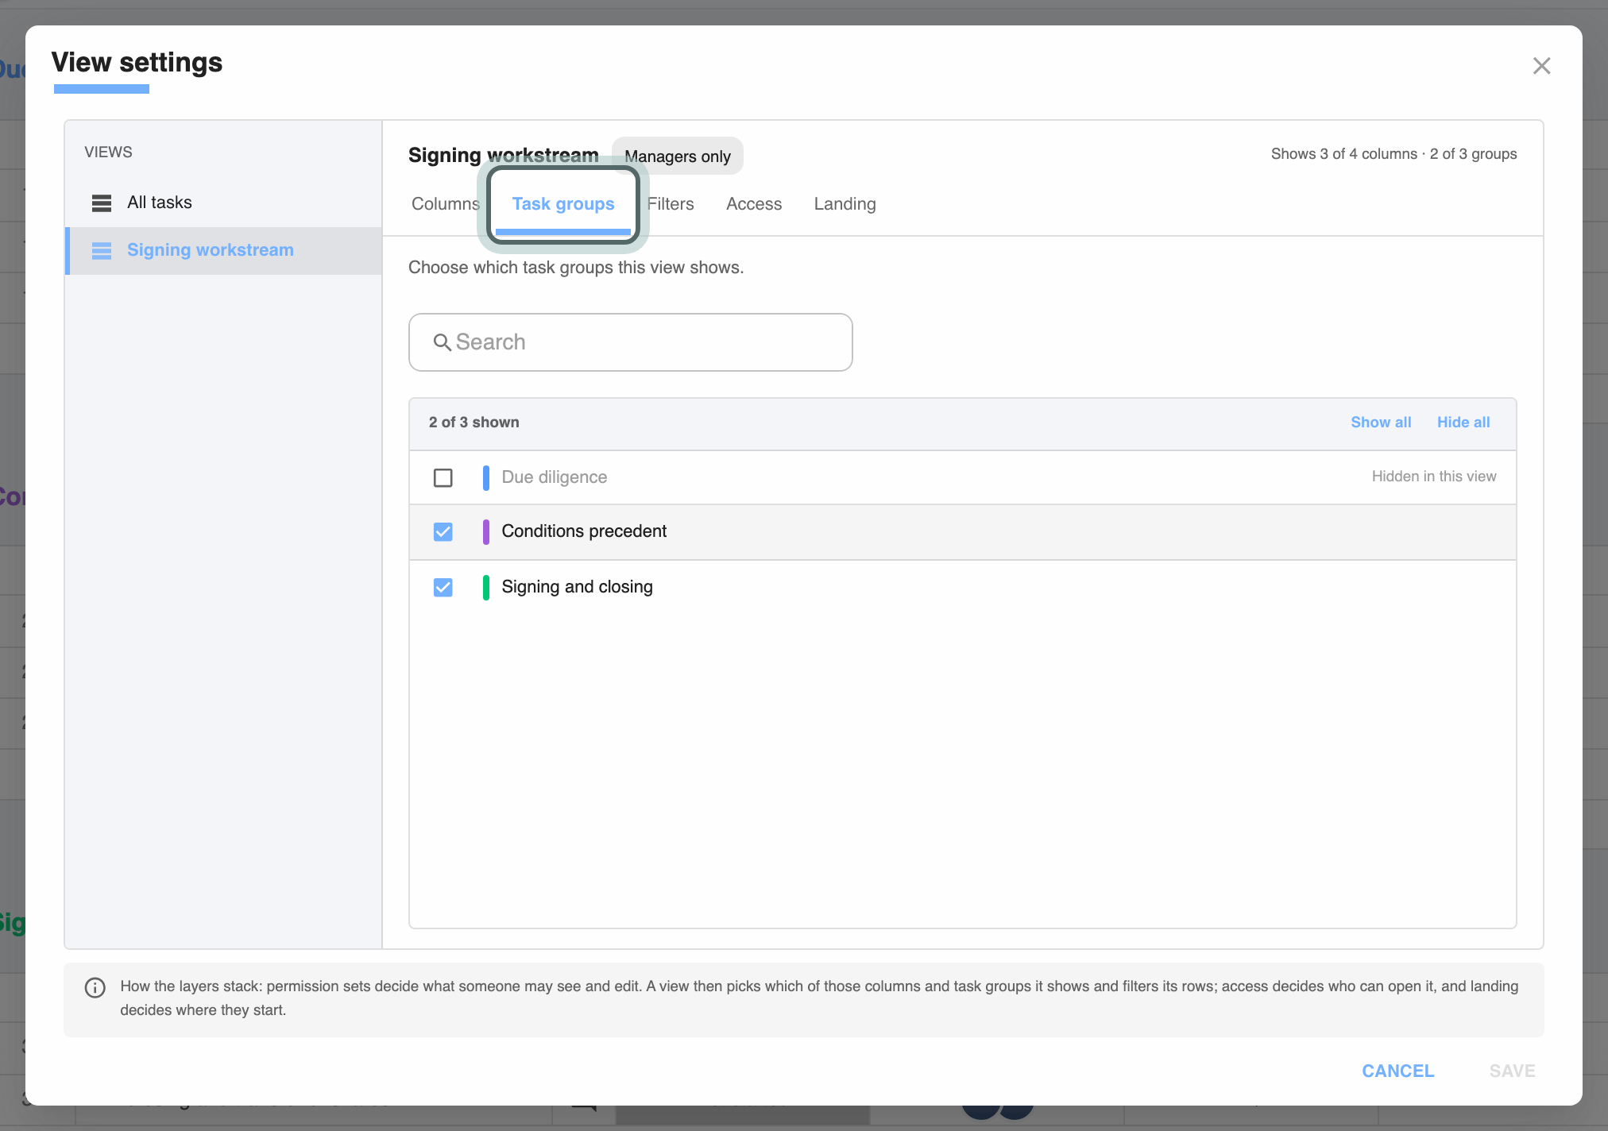Open the Filters tab
Screen dimensions: 1608x1131
[671, 204]
